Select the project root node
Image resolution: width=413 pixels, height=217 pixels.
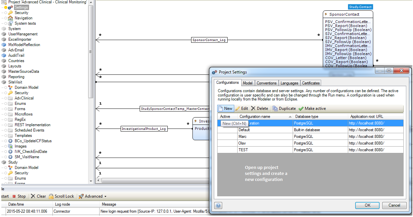(47, 2)
